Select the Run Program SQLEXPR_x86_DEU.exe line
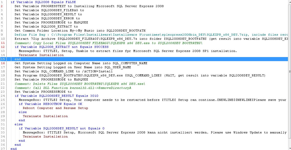 140,75
